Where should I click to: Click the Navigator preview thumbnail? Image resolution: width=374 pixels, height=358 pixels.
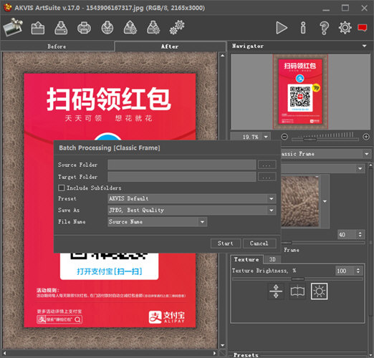[x=300, y=92]
